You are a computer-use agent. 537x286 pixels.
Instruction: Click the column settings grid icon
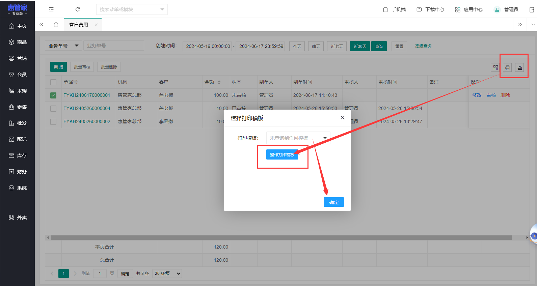pyautogui.click(x=495, y=67)
